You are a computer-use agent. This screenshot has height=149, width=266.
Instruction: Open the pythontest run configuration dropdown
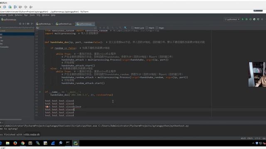click(x=232, y=19)
